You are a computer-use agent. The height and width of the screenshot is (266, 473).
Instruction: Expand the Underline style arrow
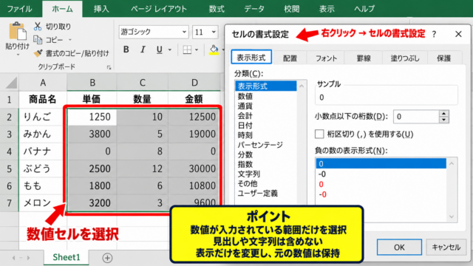coord(170,50)
